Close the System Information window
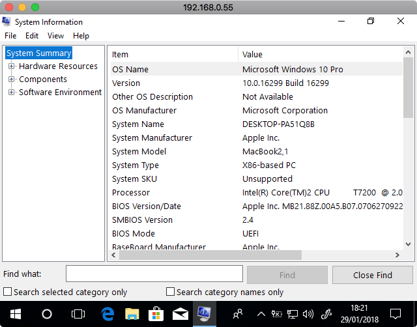417x327 pixels. 401,21
